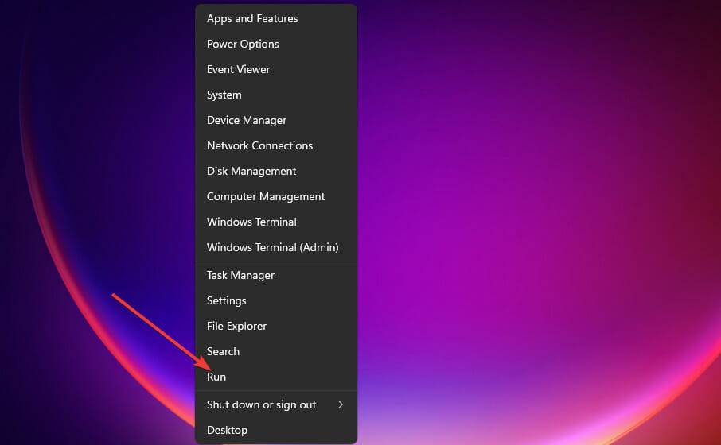
Task: Click Run to open Run dialog
Action: (216, 377)
